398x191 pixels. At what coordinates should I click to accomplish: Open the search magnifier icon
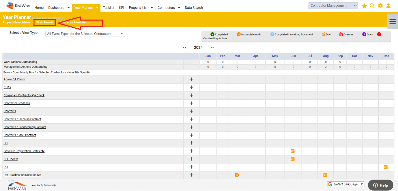pyautogui.click(x=372, y=6)
